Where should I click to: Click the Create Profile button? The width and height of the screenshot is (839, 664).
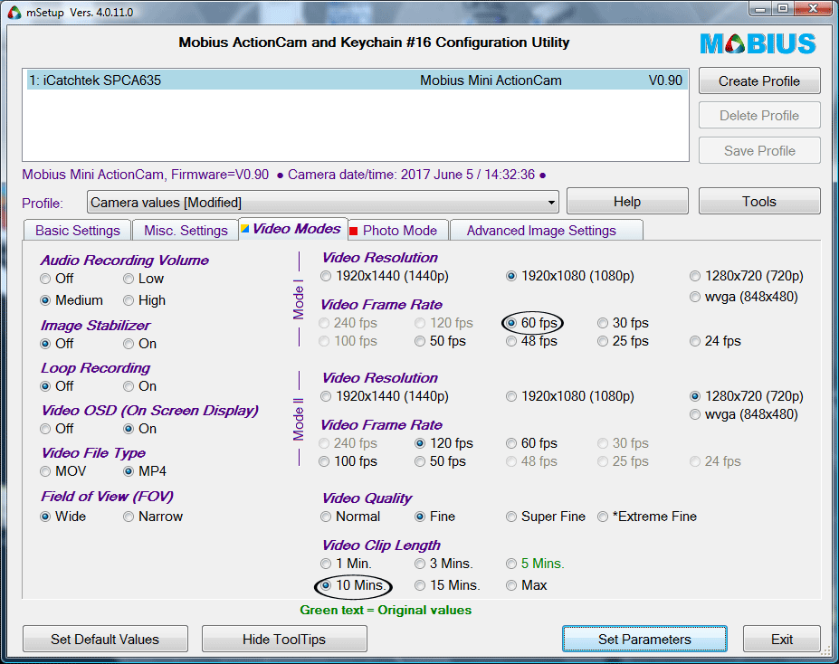pos(759,81)
